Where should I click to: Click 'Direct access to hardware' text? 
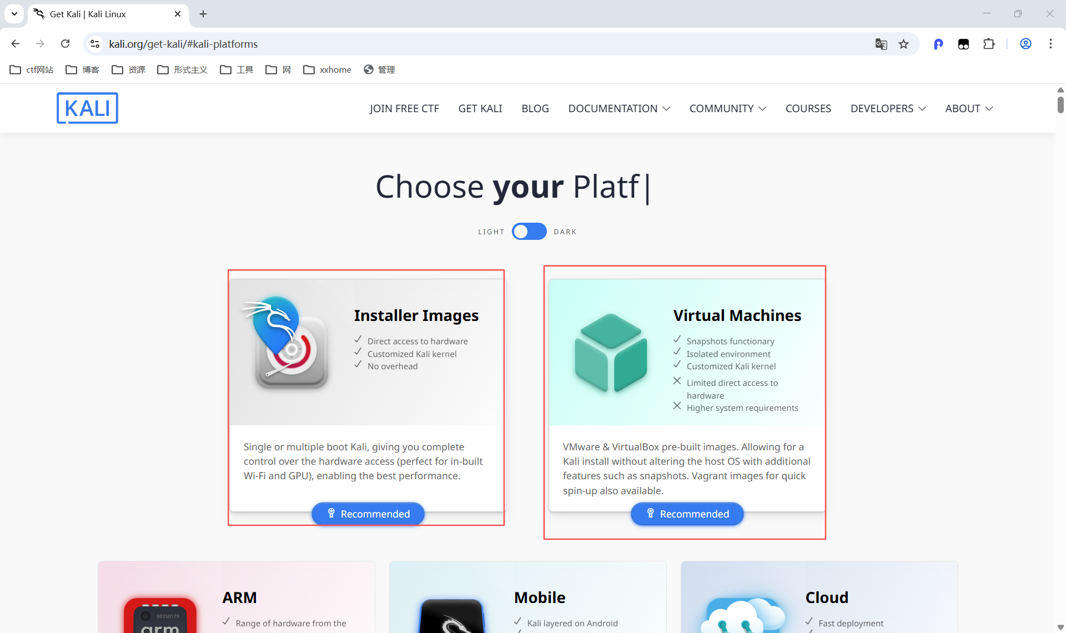[x=418, y=341]
